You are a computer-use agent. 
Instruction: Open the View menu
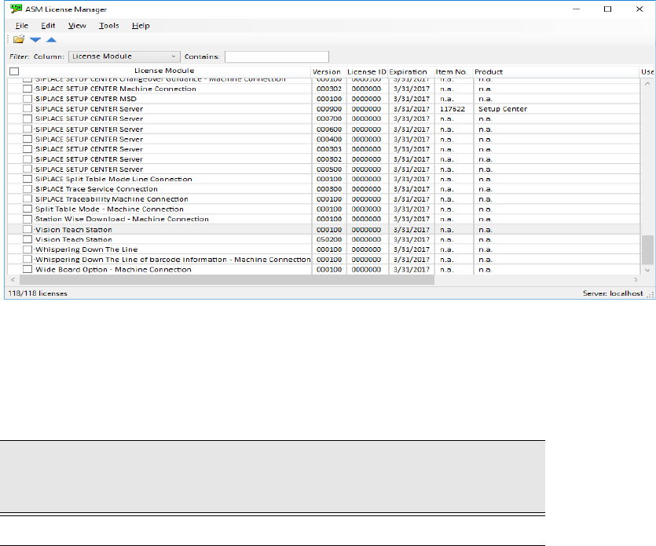(77, 25)
